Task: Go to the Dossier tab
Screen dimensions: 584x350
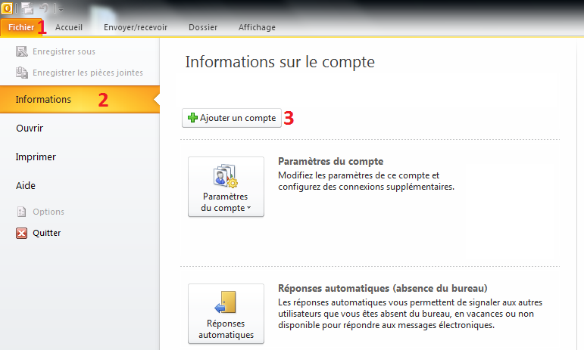Action: tap(202, 27)
